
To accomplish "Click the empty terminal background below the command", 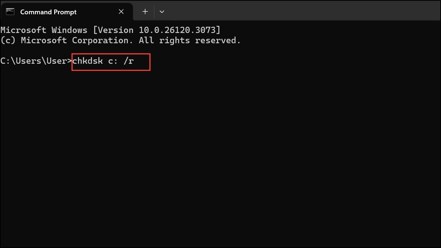I will coord(220,147).
